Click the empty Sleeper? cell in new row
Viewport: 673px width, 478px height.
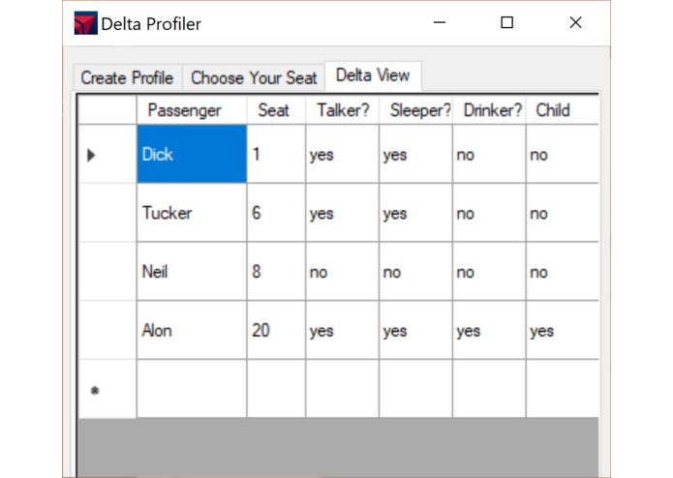click(x=415, y=389)
